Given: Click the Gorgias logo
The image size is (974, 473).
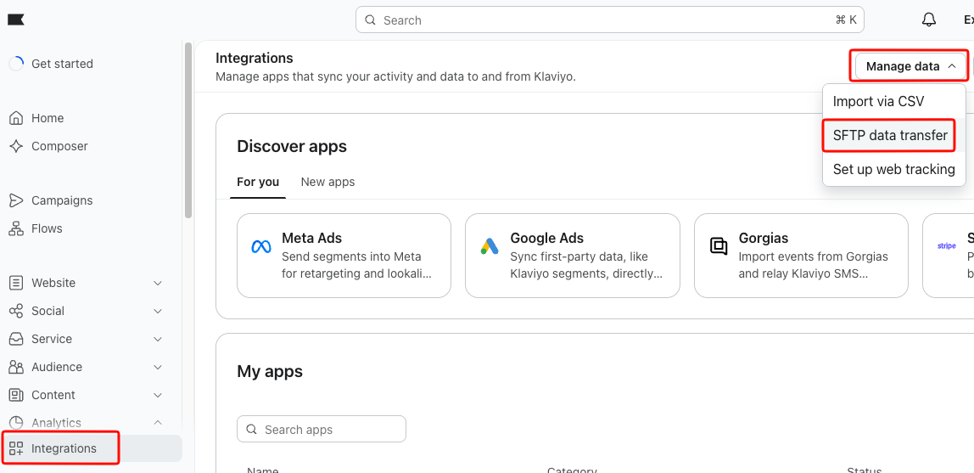Looking at the screenshot, I should click(x=718, y=247).
